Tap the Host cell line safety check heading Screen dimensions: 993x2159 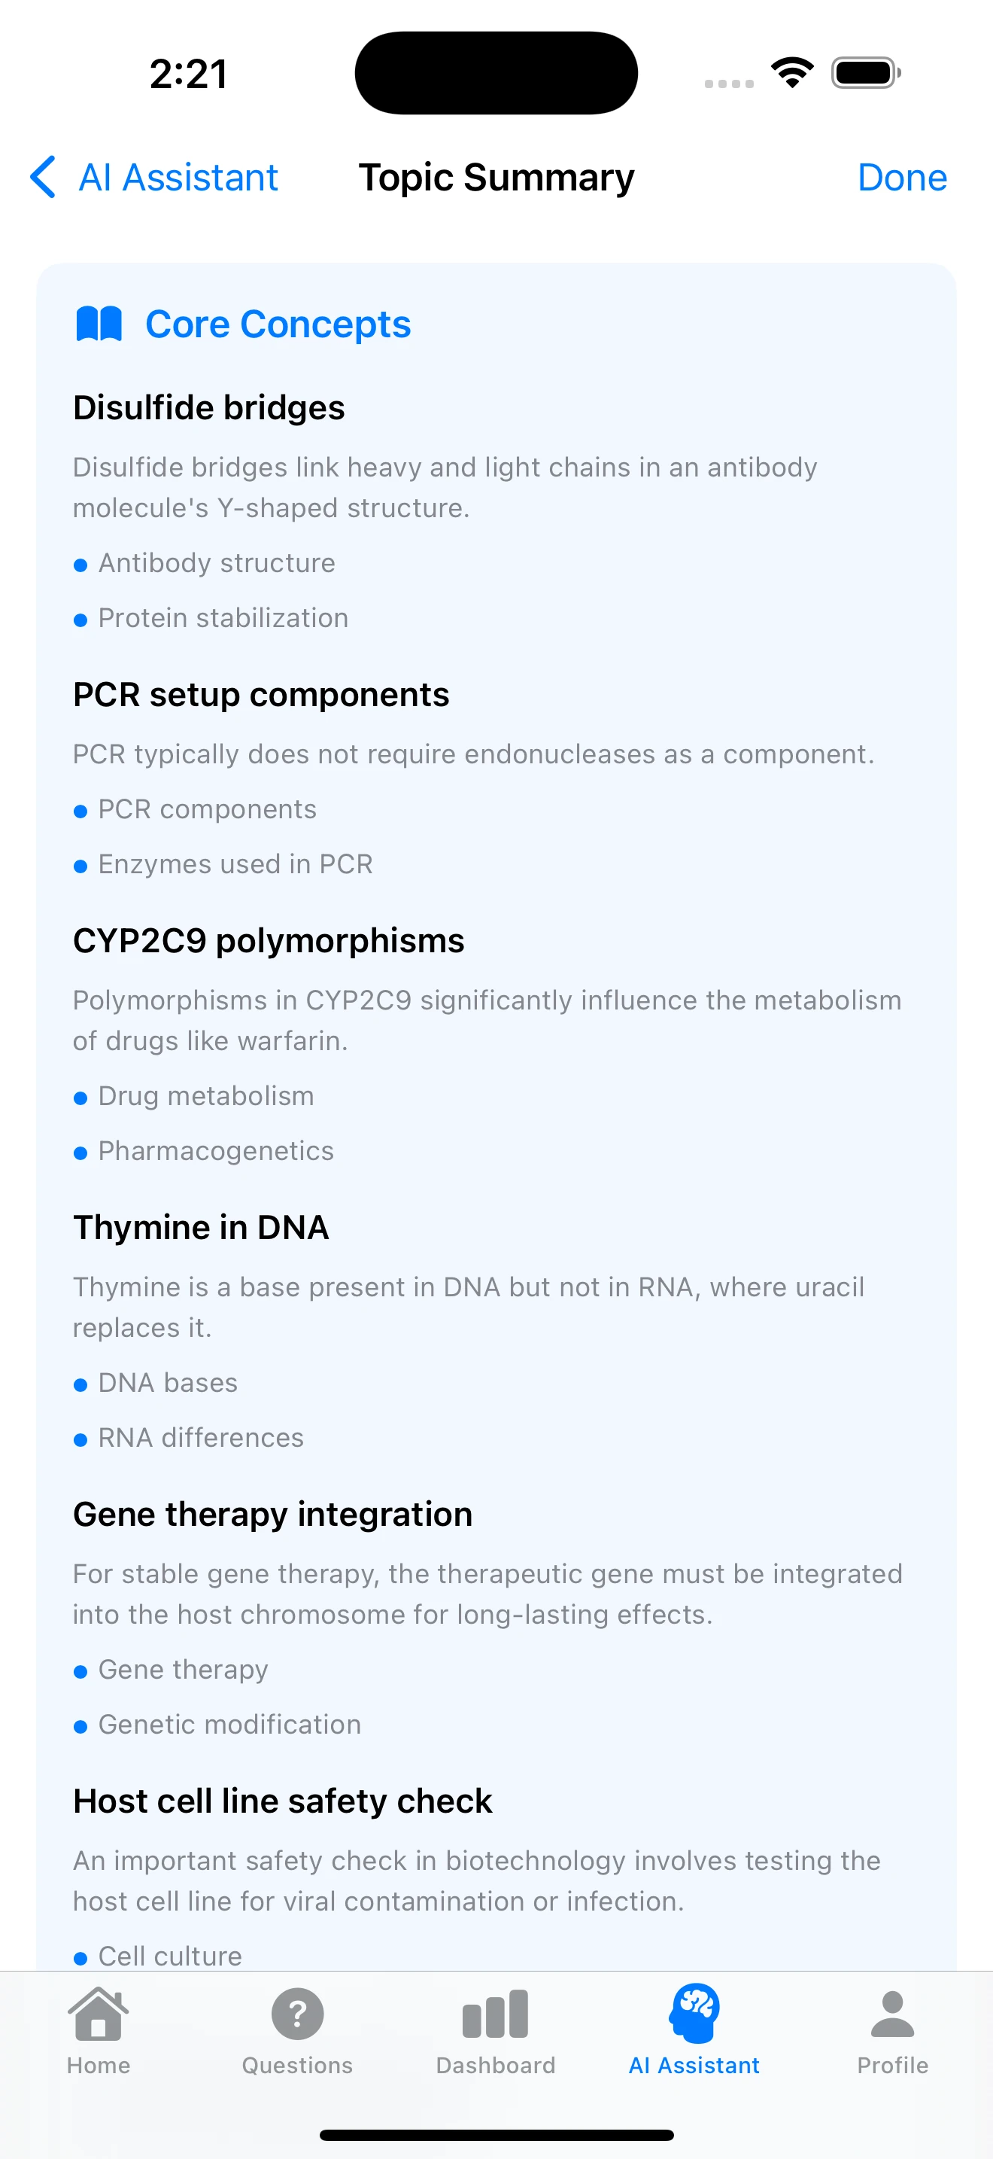click(x=283, y=1801)
